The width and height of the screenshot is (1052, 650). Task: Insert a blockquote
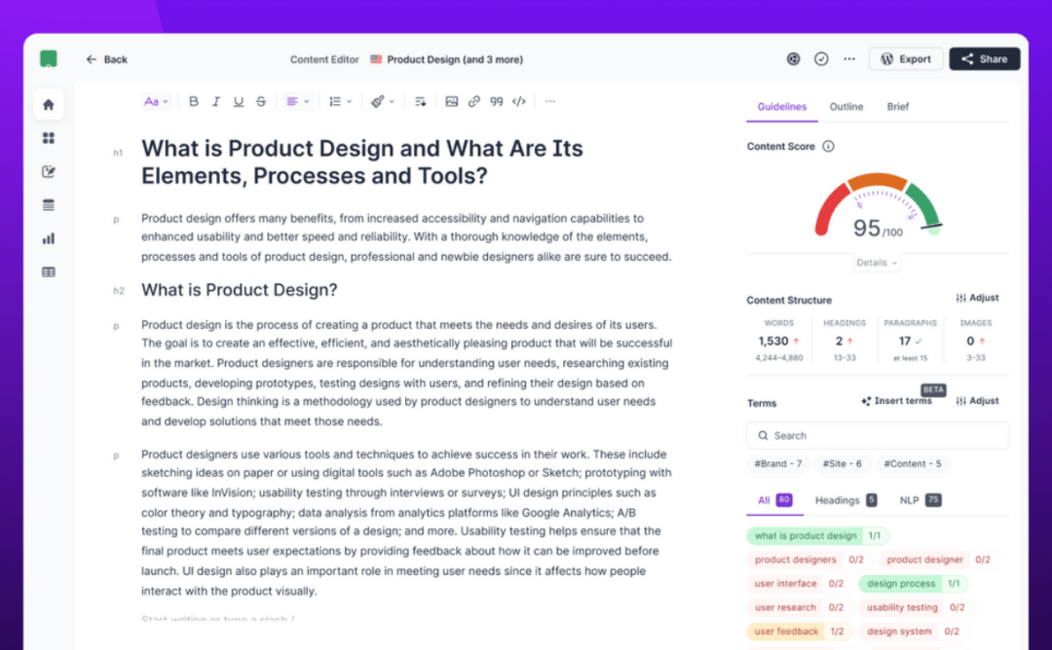click(x=497, y=102)
